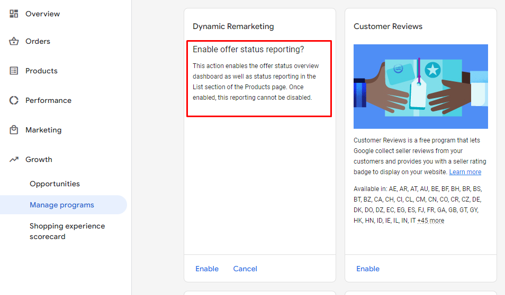505x295 pixels.
Task: Select Manage programs in sidebar
Action: 62,205
